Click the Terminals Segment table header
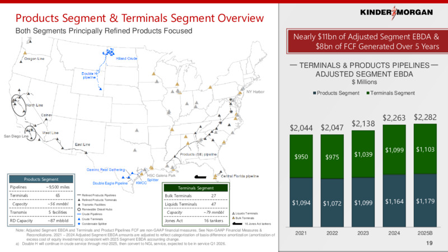The image size is (448, 252). click(x=195, y=188)
